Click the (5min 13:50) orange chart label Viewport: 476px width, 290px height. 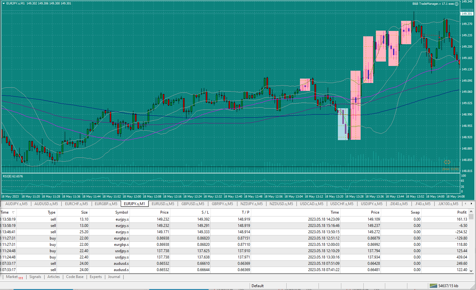click(x=450, y=169)
